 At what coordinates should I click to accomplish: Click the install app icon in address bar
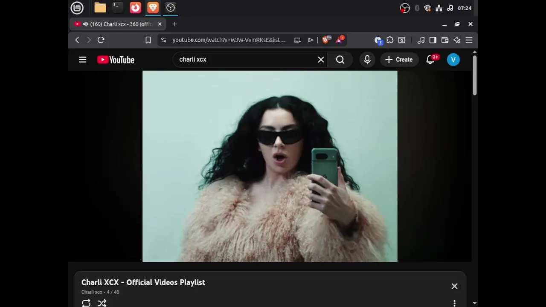click(297, 40)
